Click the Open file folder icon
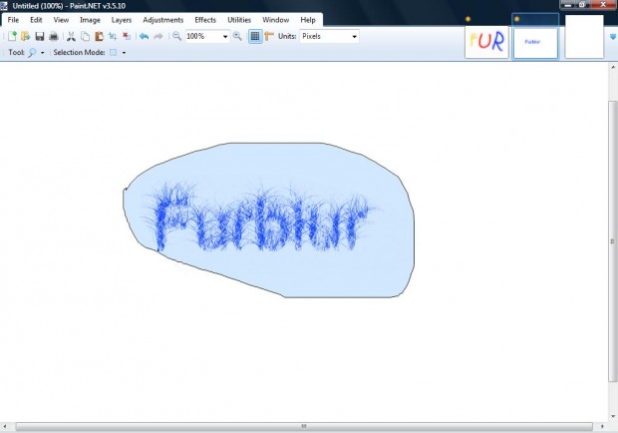Image resolution: width=618 pixels, height=433 pixels. click(x=26, y=36)
